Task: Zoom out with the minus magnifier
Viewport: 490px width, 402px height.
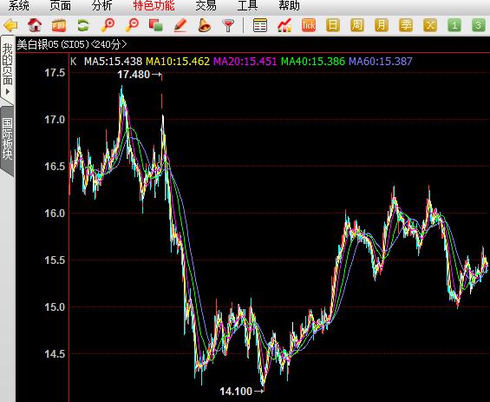Action: click(132, 25)
